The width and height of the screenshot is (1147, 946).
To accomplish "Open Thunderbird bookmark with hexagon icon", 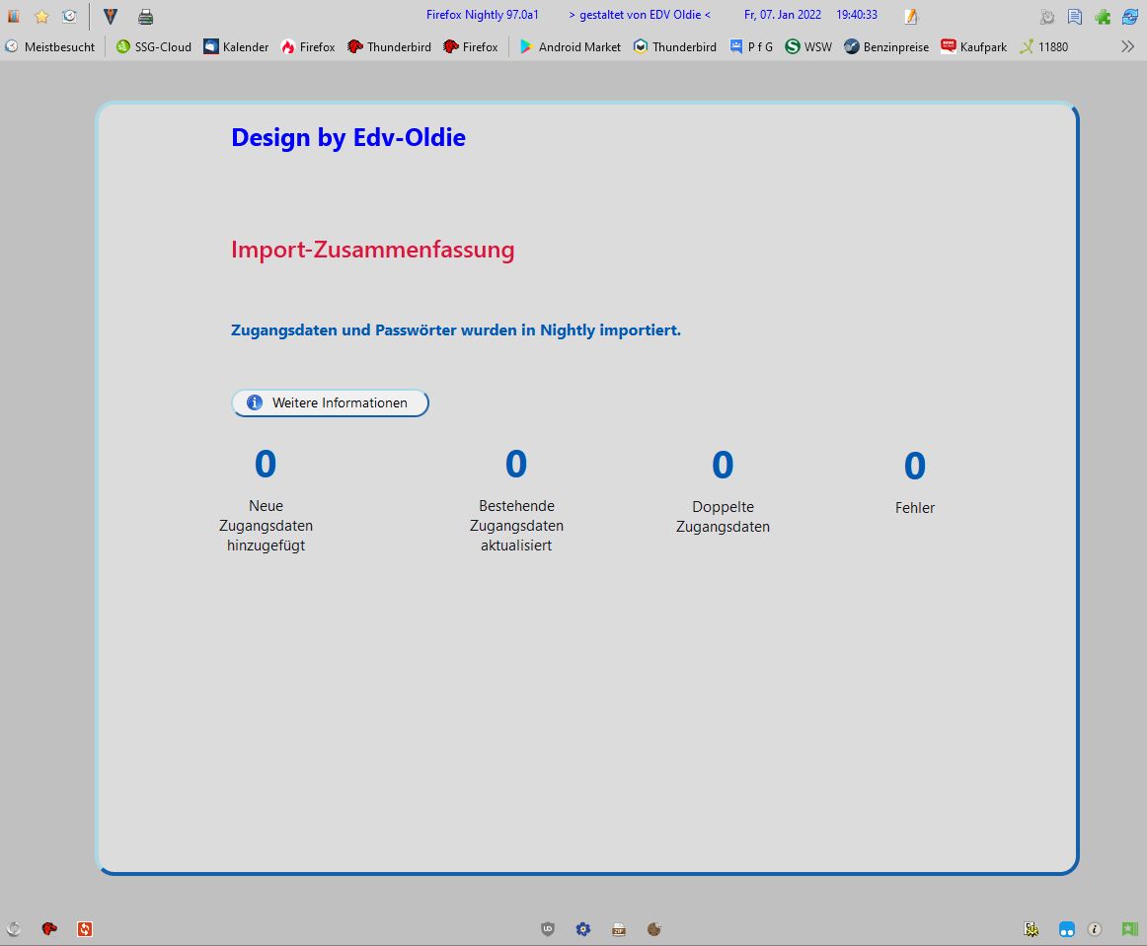I will pos(675,46).
